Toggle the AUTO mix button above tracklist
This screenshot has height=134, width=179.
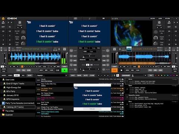(x=85, y=76)
